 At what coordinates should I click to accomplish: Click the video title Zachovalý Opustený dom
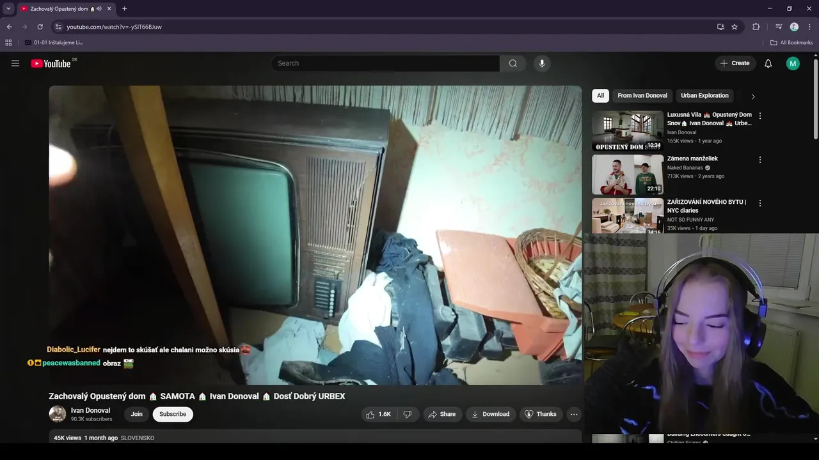(x=197, y=396)
